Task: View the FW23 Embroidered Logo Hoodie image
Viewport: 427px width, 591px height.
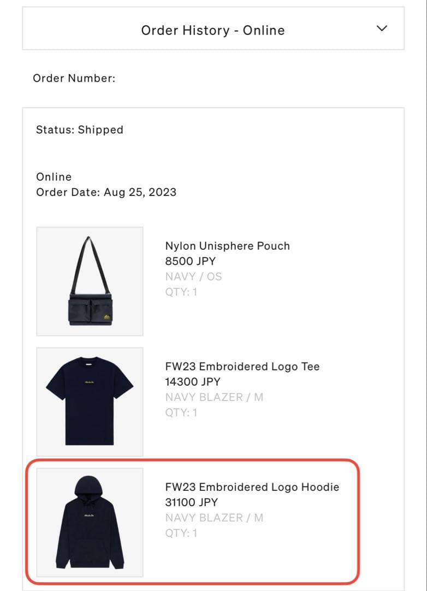Action: coord(90,522)
